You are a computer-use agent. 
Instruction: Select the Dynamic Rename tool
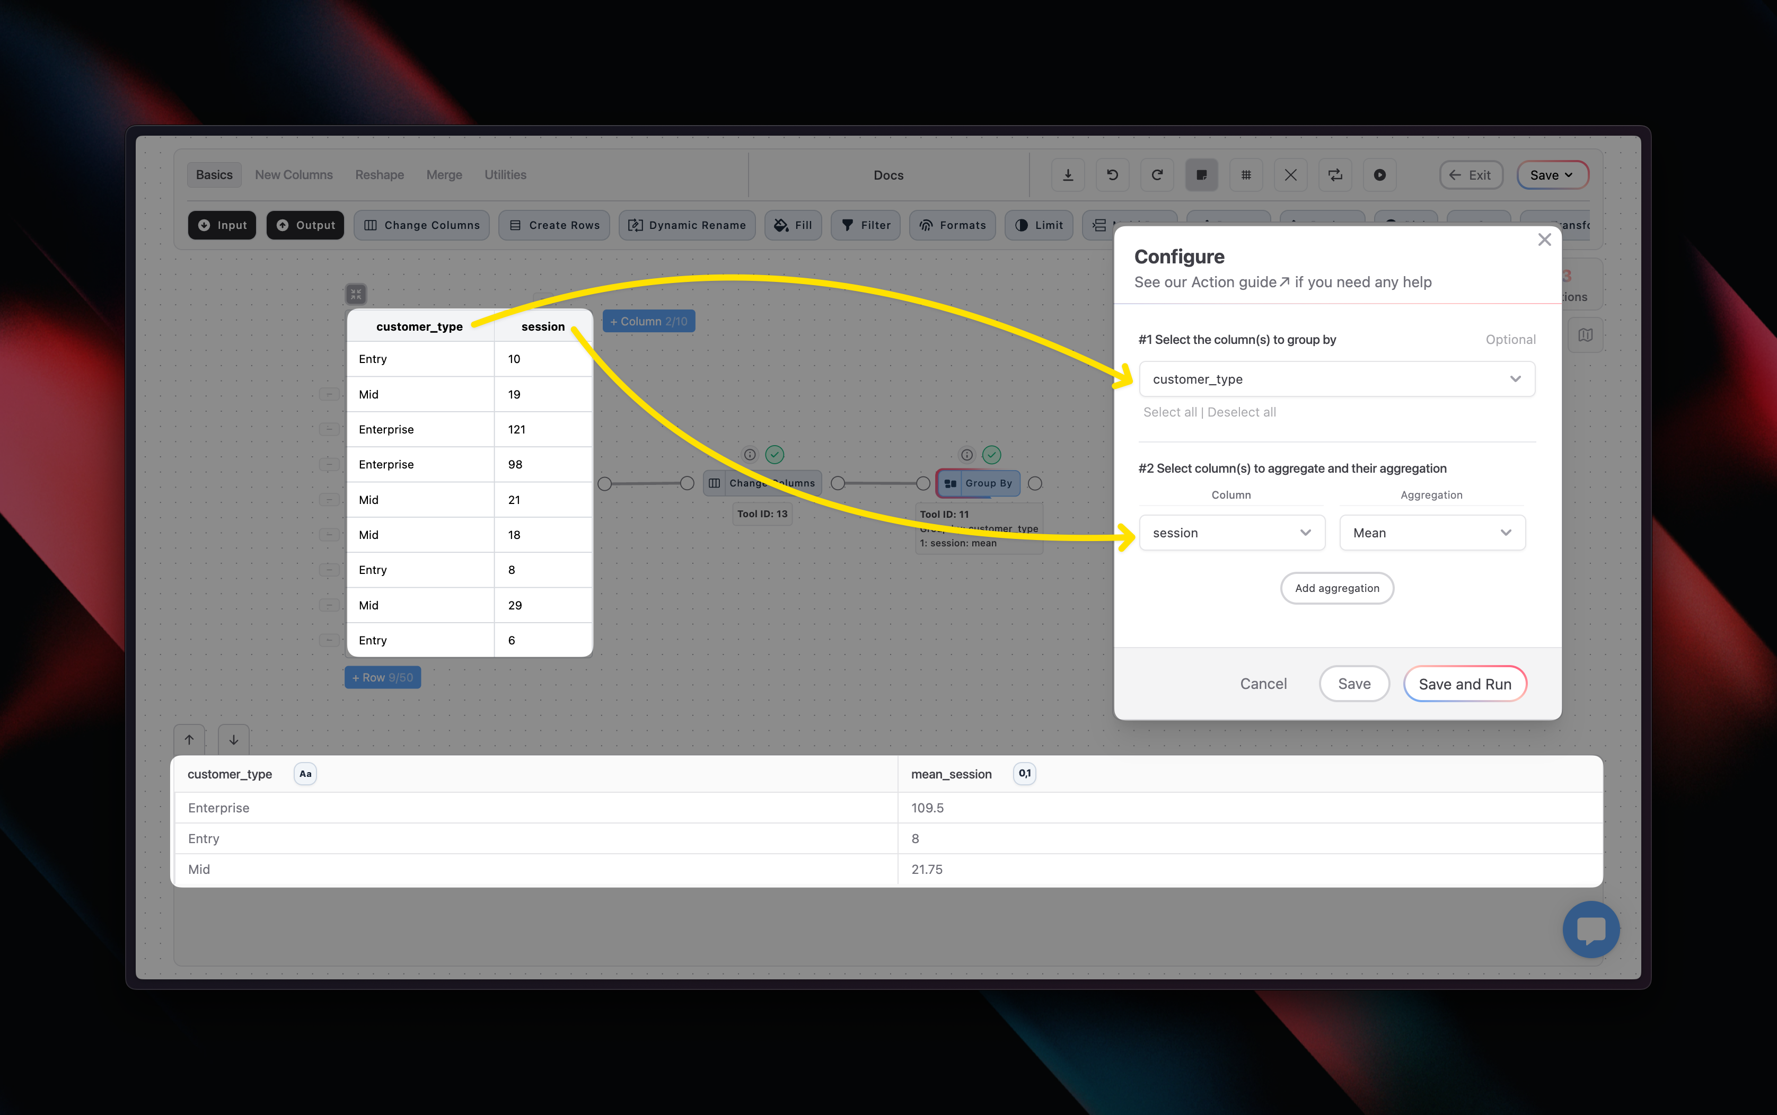click(687, 225)
